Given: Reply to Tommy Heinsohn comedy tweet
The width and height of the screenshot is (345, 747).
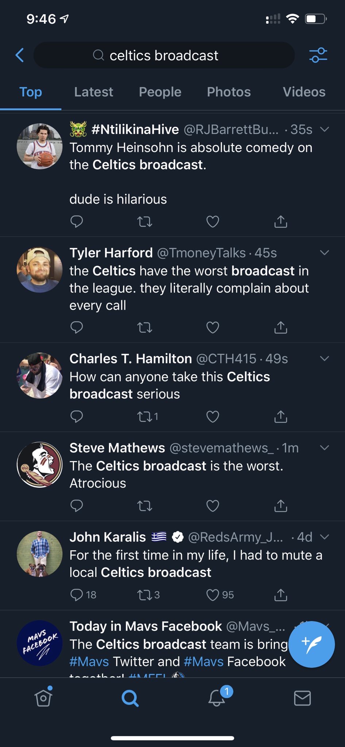Looking at the screenshot, I should tap(77, 221).
